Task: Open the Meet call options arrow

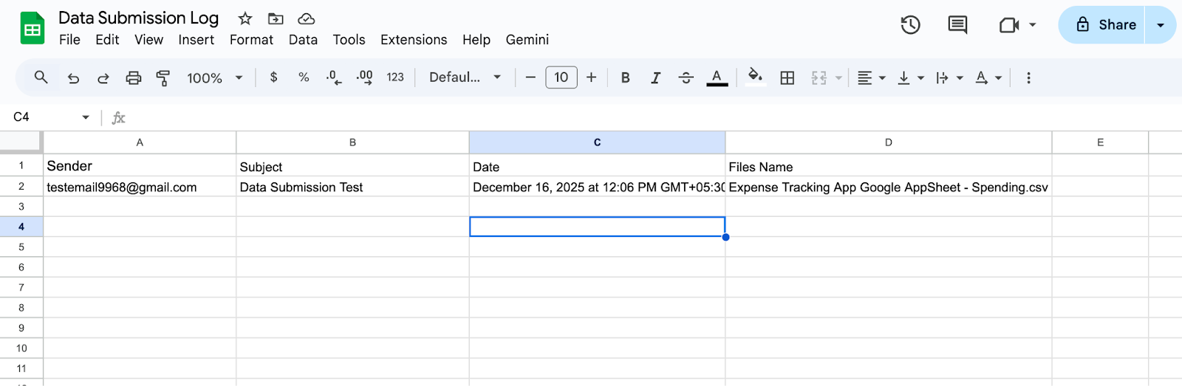Action: [x=1033, y=25]
